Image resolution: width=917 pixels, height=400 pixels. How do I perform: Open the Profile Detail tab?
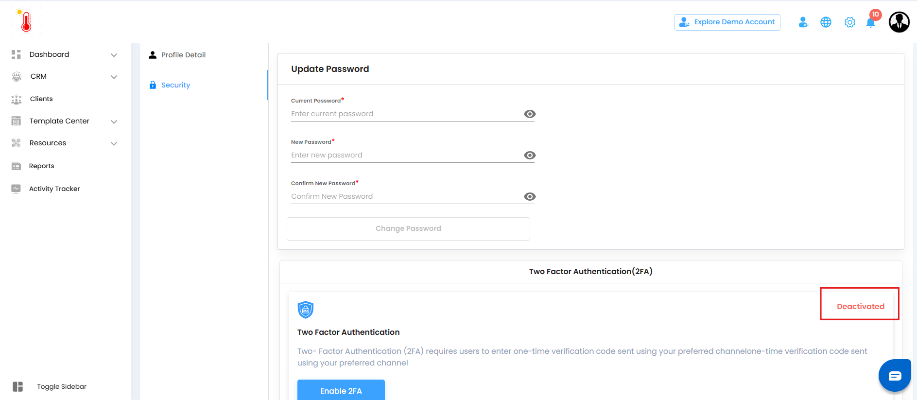(x=183, y=55)
